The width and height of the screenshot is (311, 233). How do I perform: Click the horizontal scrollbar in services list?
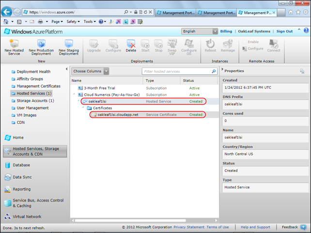tap(130, 220)
